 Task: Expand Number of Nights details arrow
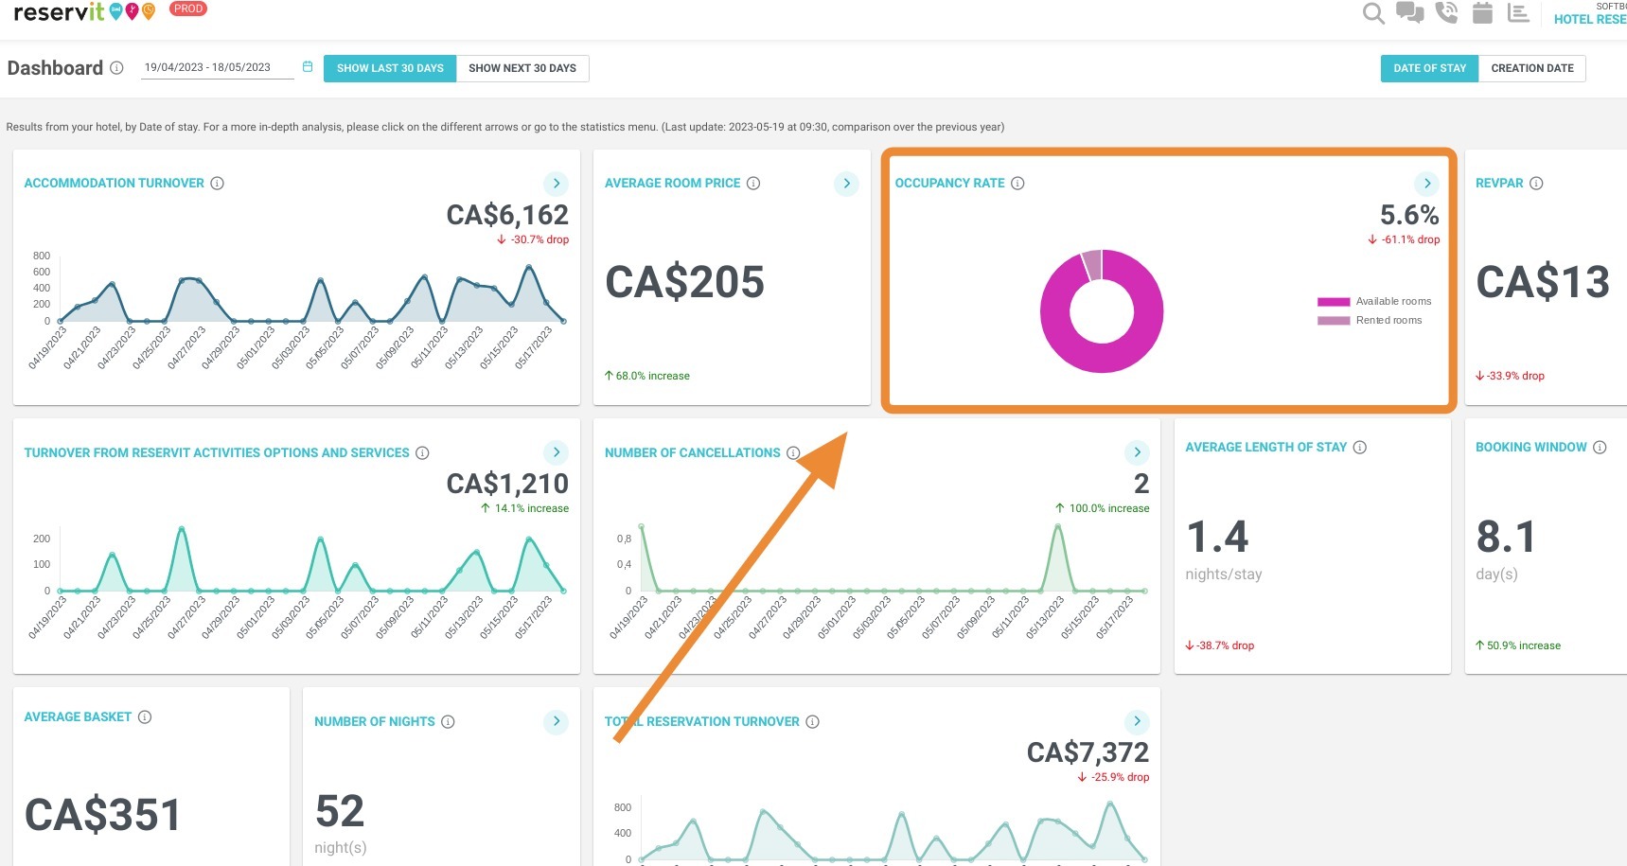(557, 721)
